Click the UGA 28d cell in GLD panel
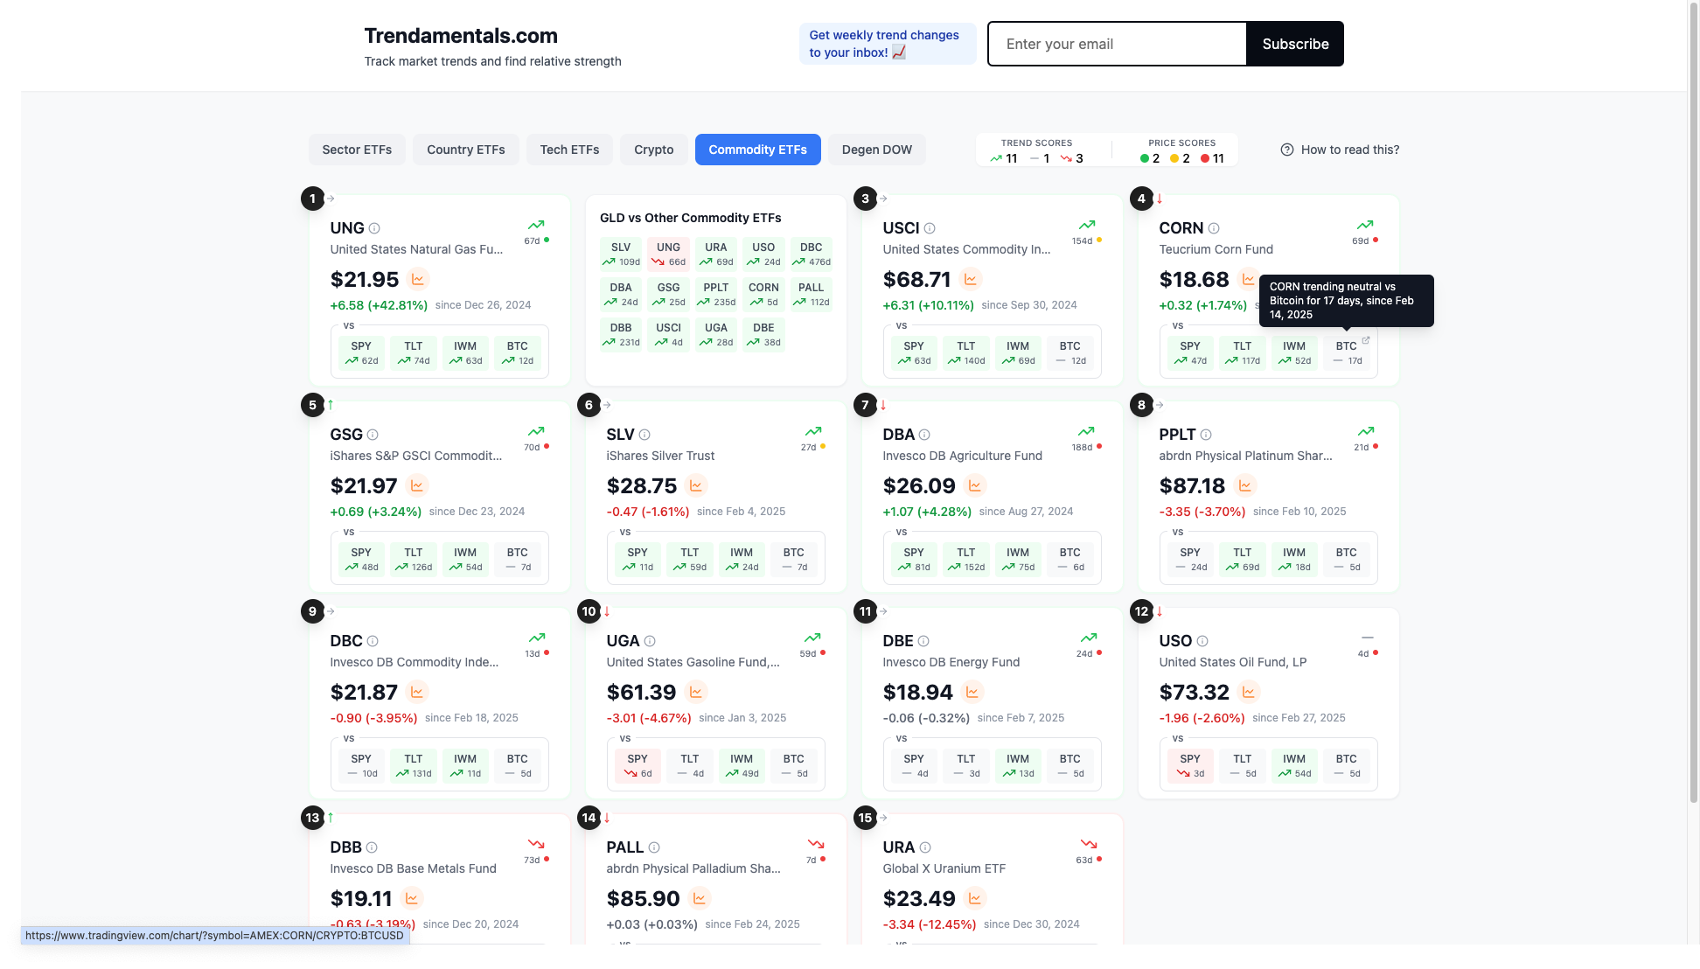The width and height of the screenshot is (1700, 969). (x=715, y=335)
